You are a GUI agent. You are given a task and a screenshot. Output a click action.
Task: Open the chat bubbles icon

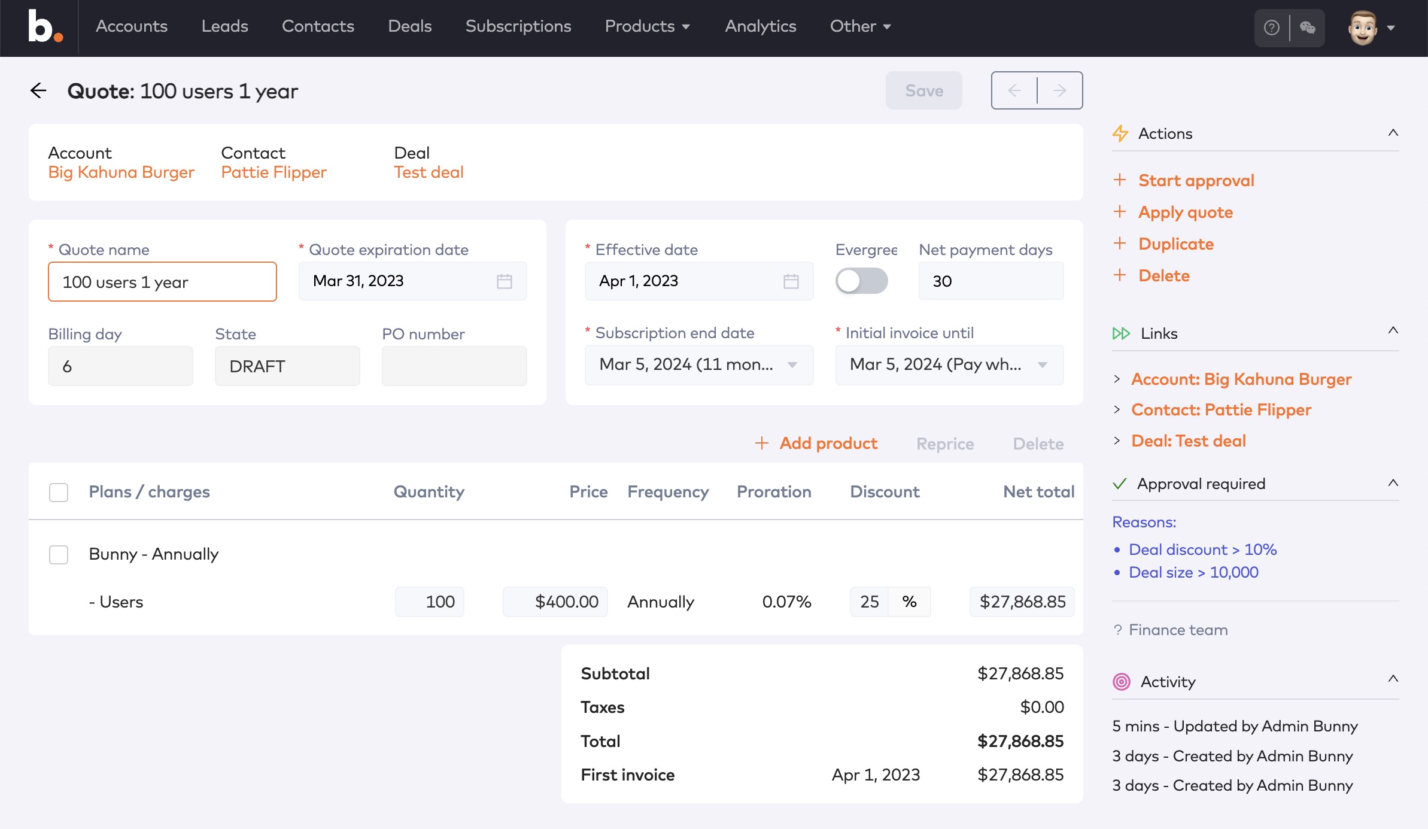coord(1308,28)
